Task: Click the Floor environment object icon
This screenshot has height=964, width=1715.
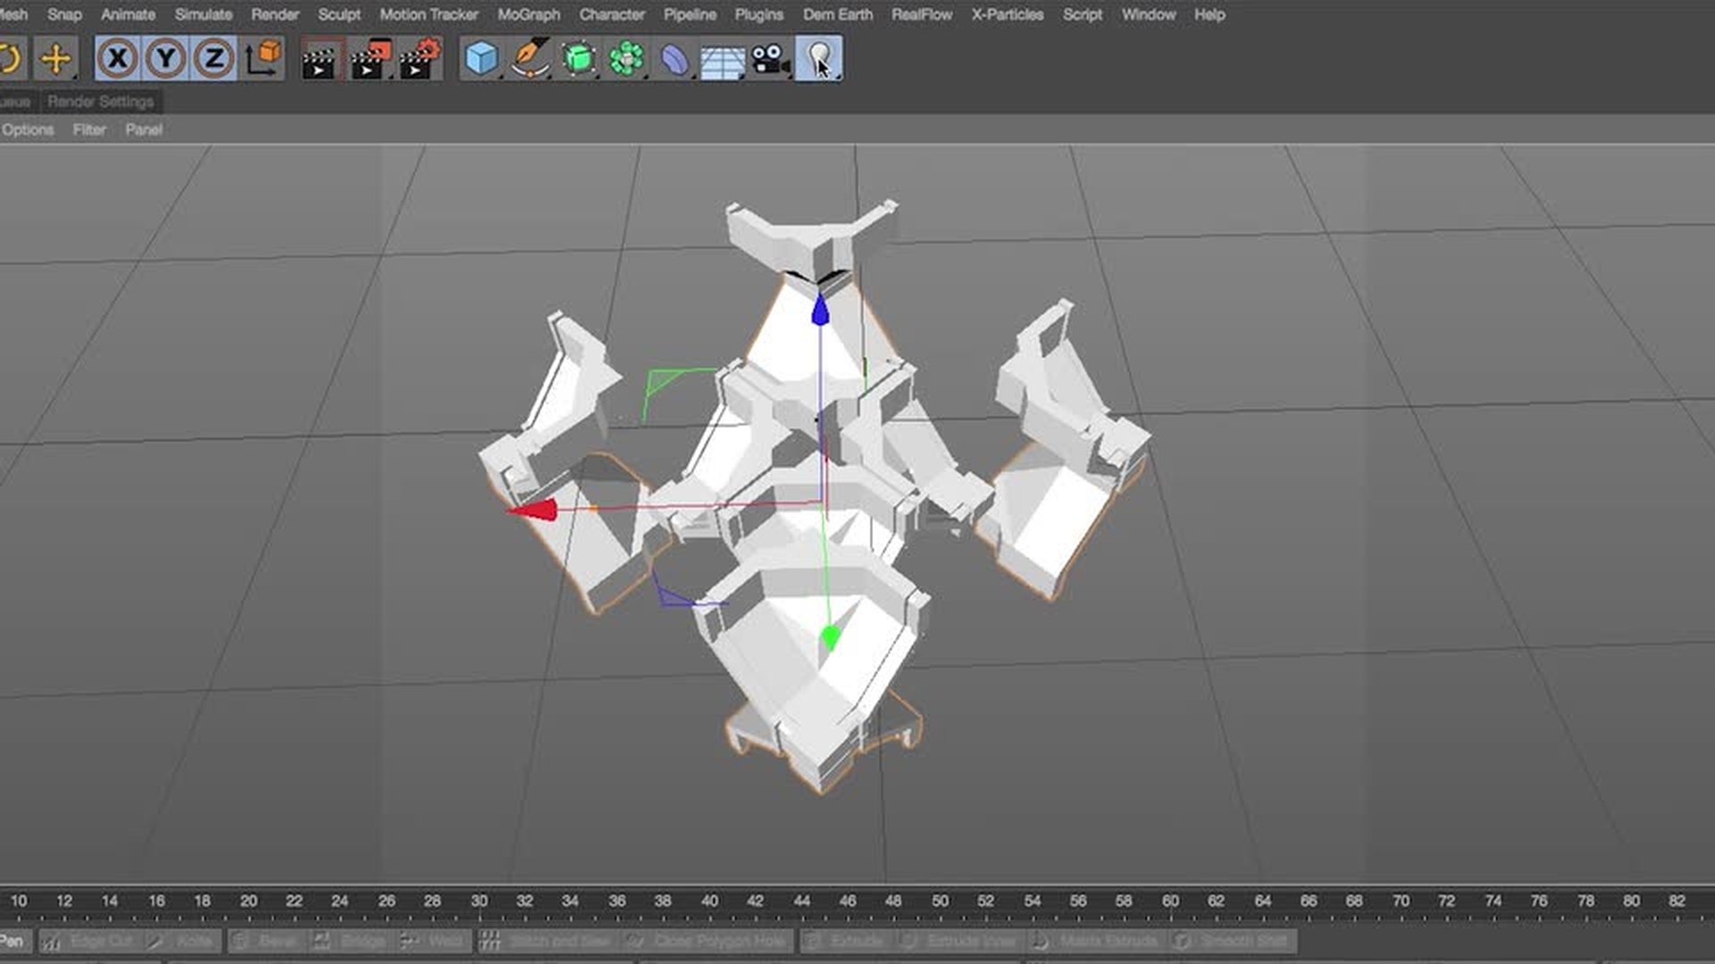Action: click(x=723, y=61)
